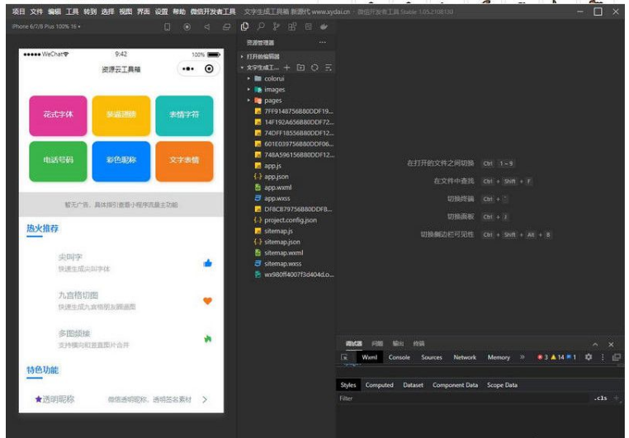Click the source control branch icon

(x=277, y=26)
